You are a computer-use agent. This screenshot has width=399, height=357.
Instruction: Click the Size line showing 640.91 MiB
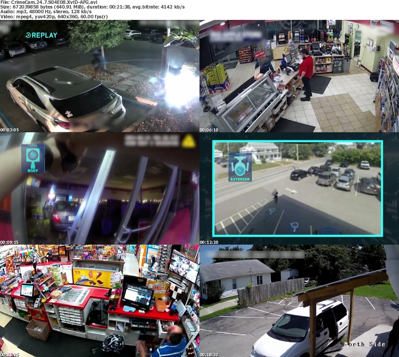click(92, 7)
